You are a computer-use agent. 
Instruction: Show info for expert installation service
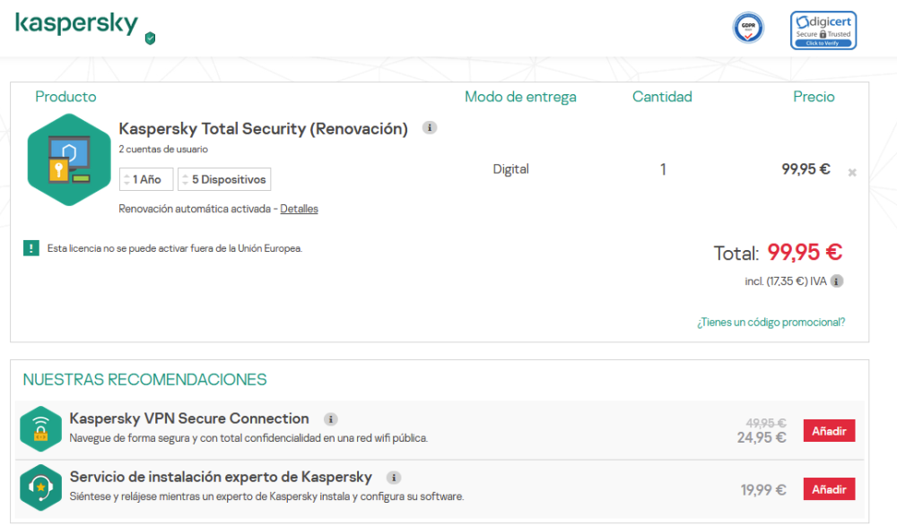point(393,478)
